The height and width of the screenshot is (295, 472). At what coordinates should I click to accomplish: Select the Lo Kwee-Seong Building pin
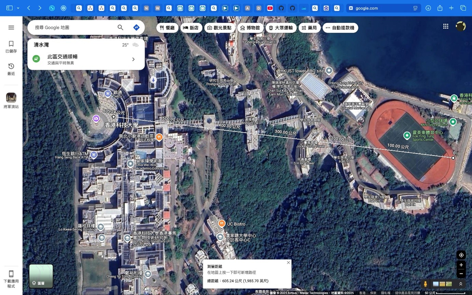coord(101,227)
